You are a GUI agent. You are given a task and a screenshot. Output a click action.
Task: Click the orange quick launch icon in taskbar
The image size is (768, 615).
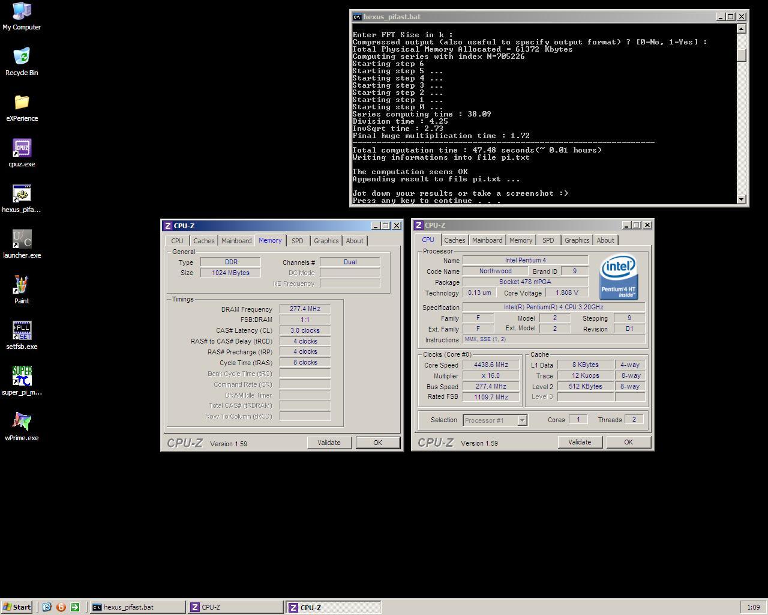[x=61, y=607]
